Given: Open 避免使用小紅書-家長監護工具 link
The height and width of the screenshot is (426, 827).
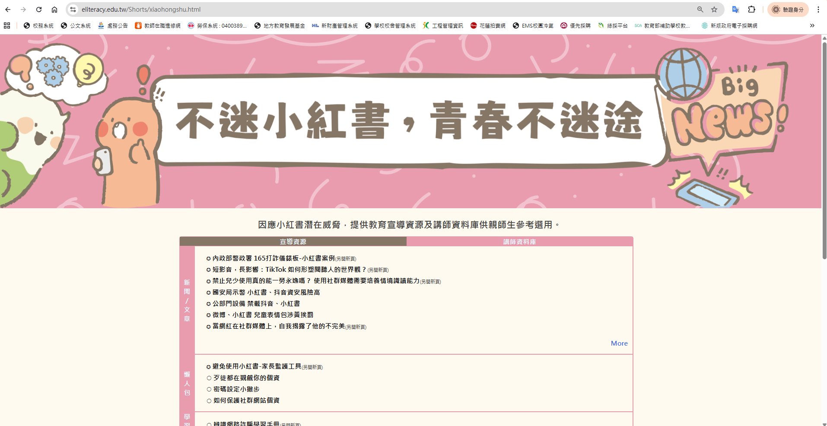Looking at the screenshot, I should point(257,366).
